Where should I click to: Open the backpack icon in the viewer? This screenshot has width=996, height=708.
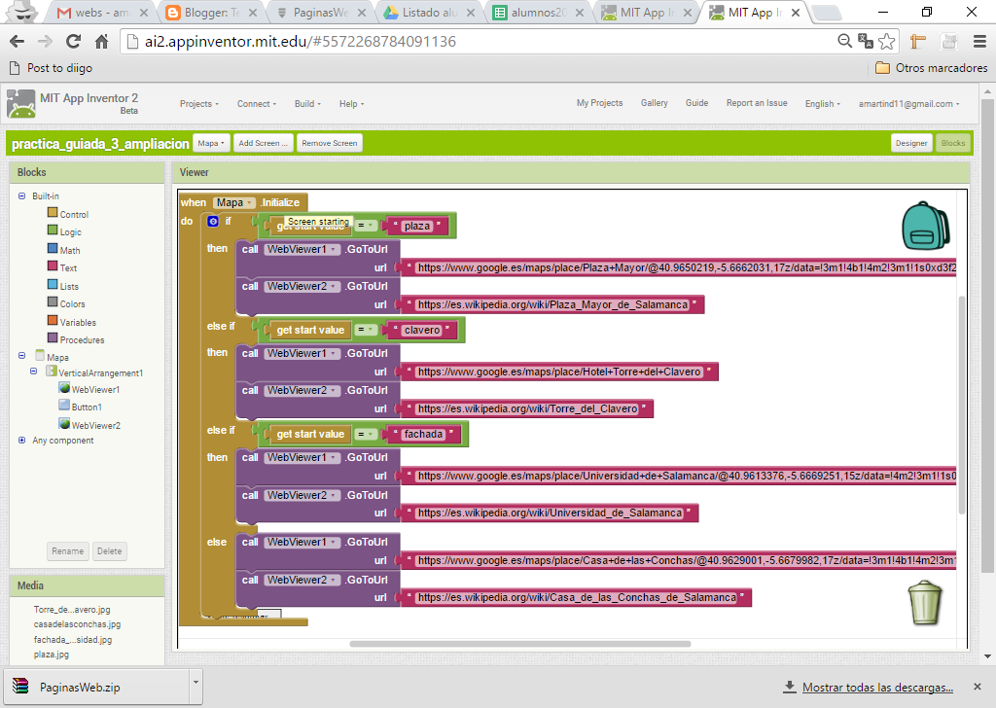coord(926,226)
